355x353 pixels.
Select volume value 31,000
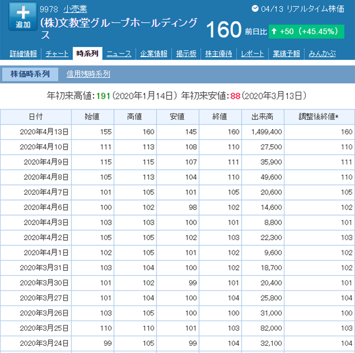pyautogui.click(x=271, y=313)
